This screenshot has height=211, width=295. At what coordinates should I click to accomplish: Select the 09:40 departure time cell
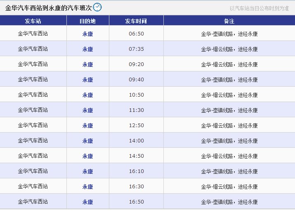click(137, 79)
